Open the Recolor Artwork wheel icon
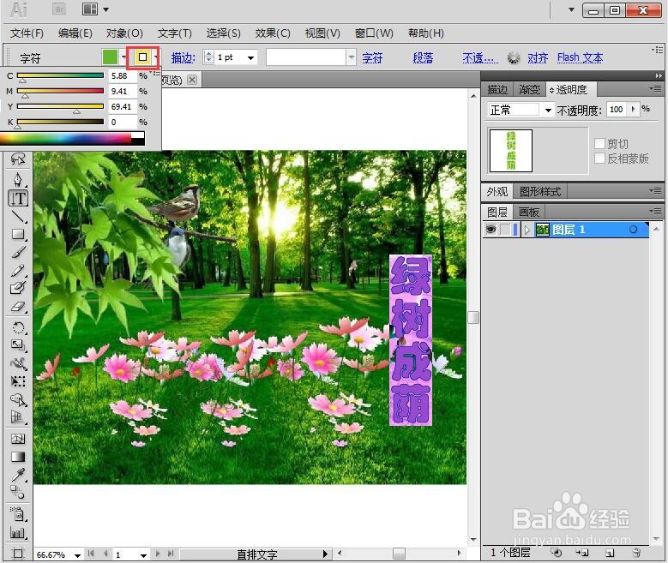Image resolution: width=668 pixels, height=563 pixels. pyautogui.click(x=514, y=57)
